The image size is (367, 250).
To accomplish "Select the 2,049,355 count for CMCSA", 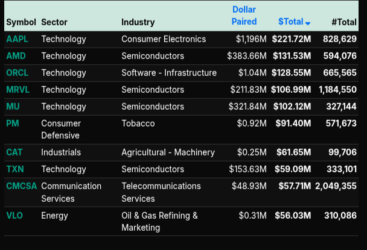I will [336, 186].
